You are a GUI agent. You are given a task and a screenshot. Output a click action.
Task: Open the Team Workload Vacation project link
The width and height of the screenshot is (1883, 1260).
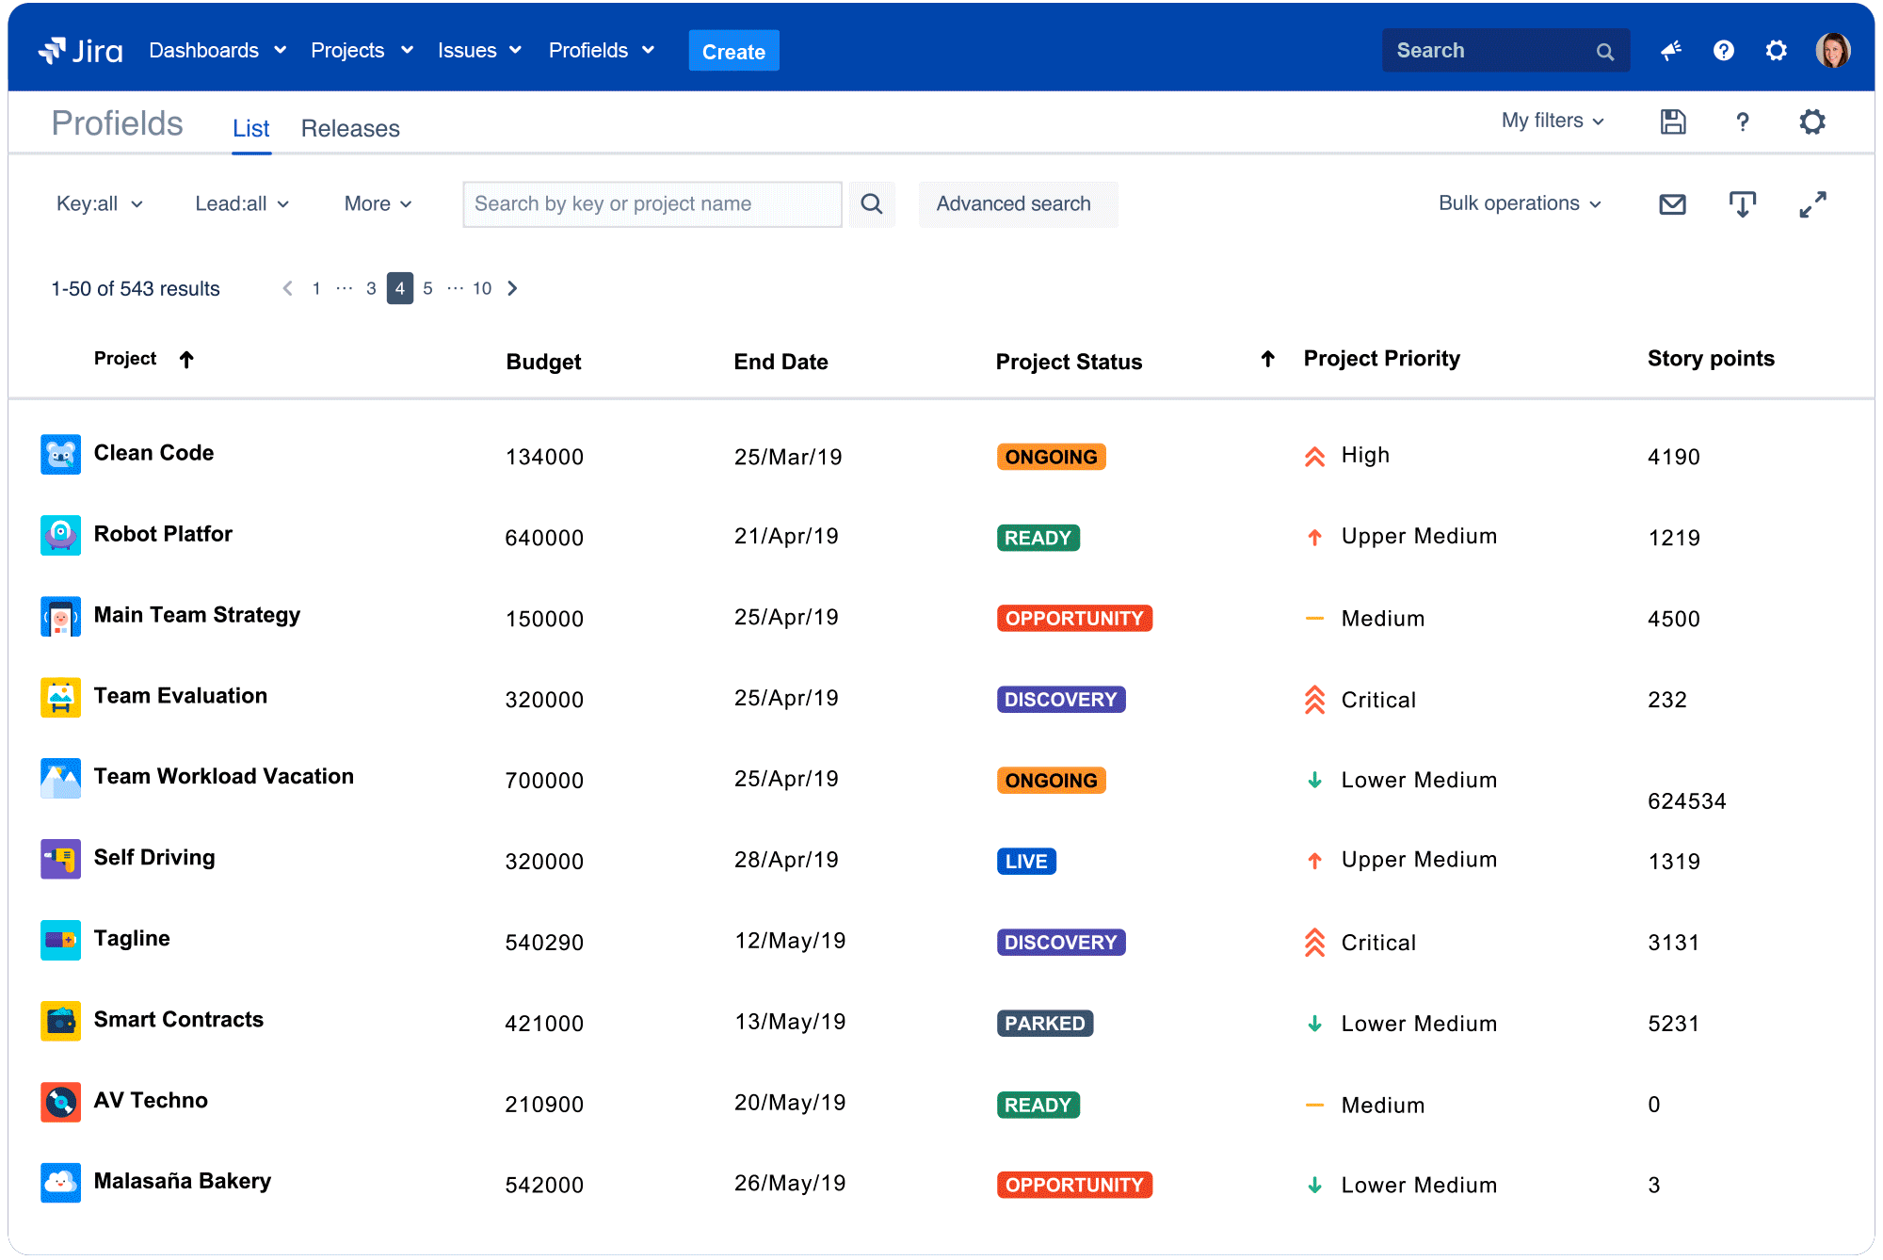tap(224, 777)
